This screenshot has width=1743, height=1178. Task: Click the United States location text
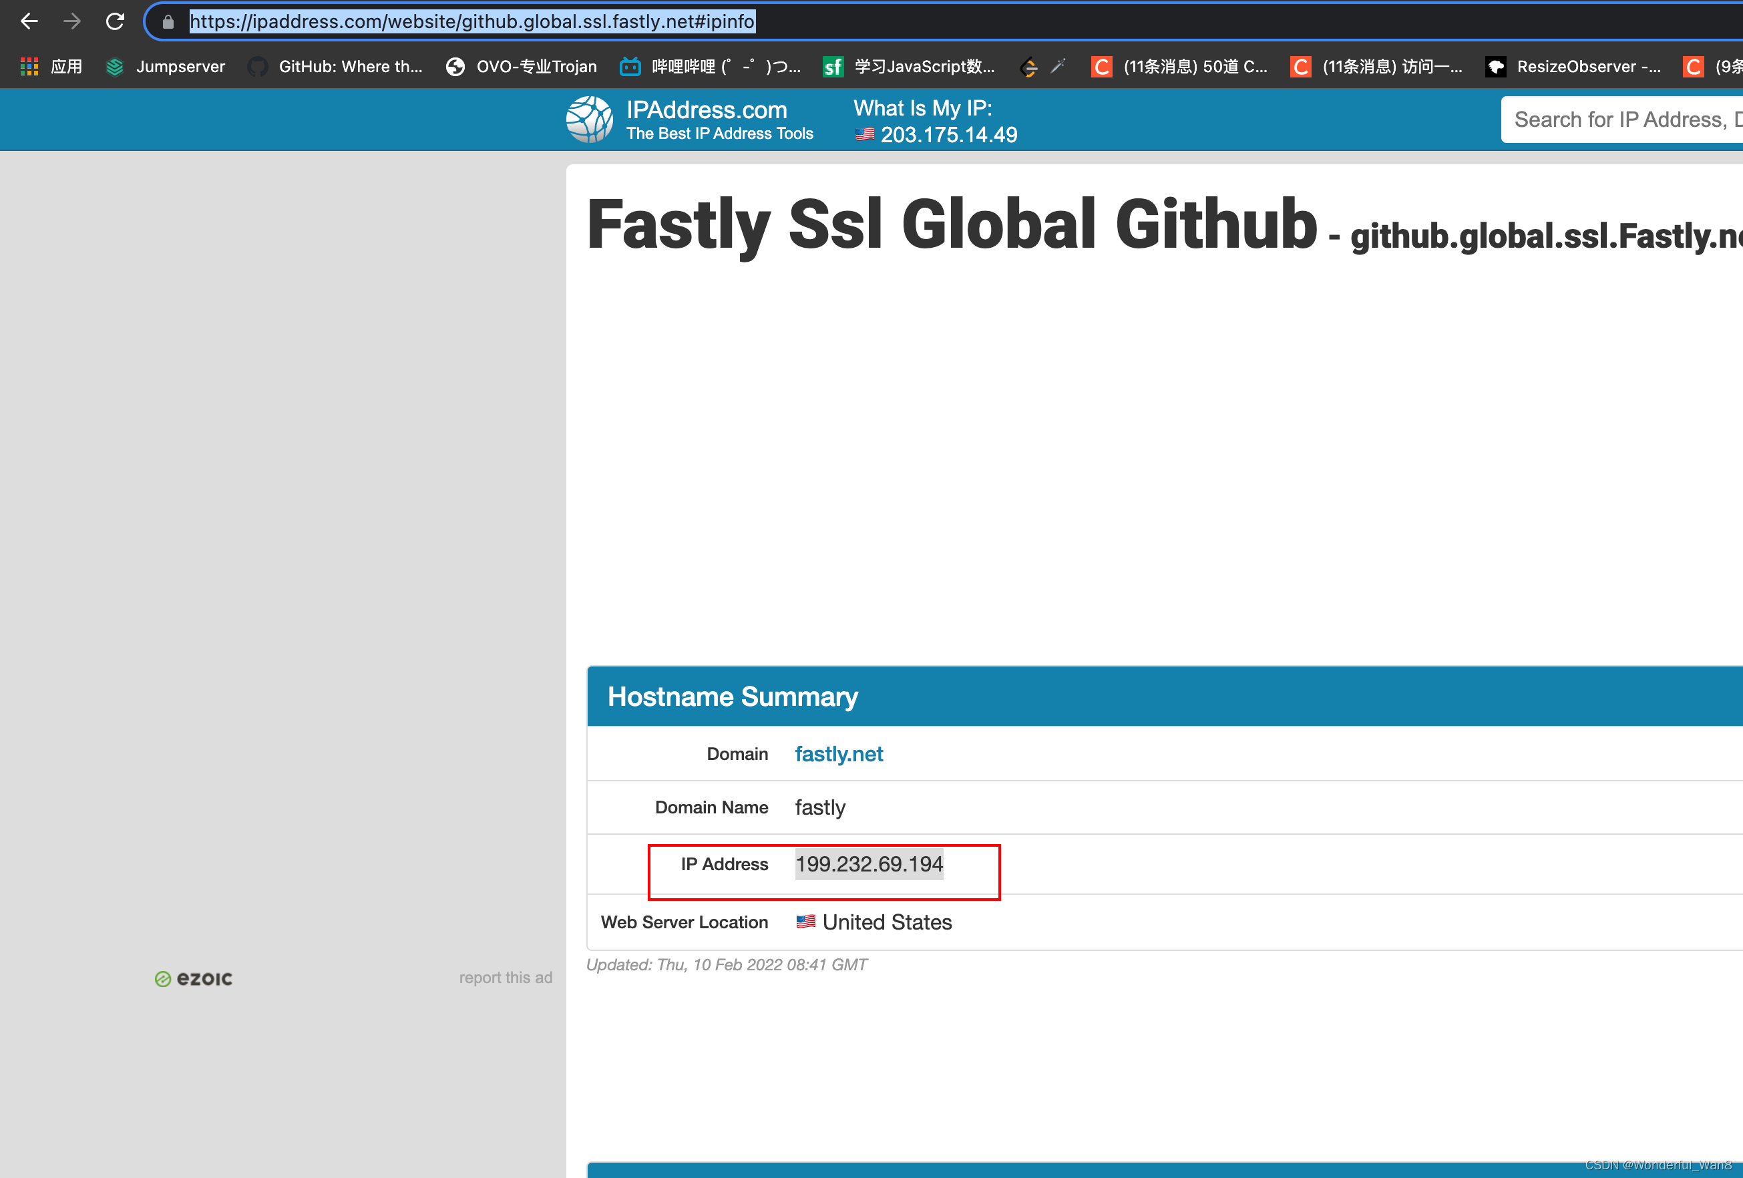point(888,922)
